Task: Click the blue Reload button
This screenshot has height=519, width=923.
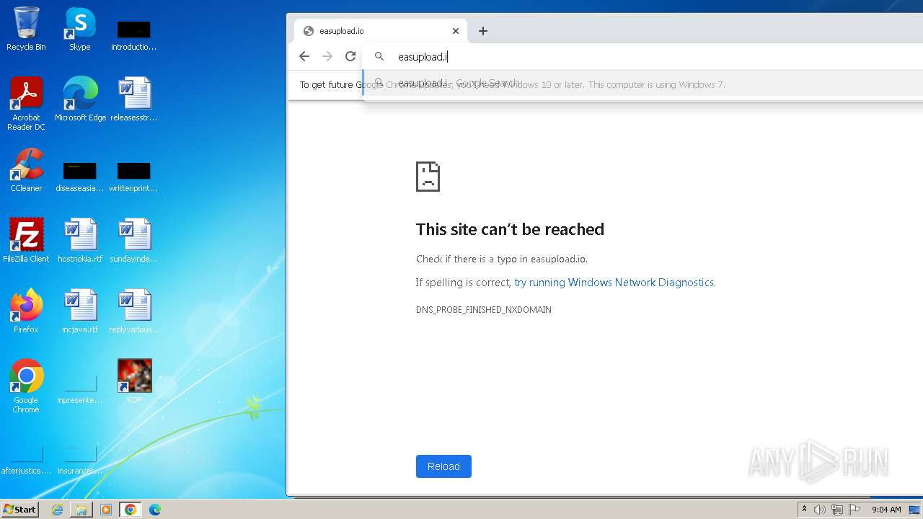Action: (x=443, y=466)
